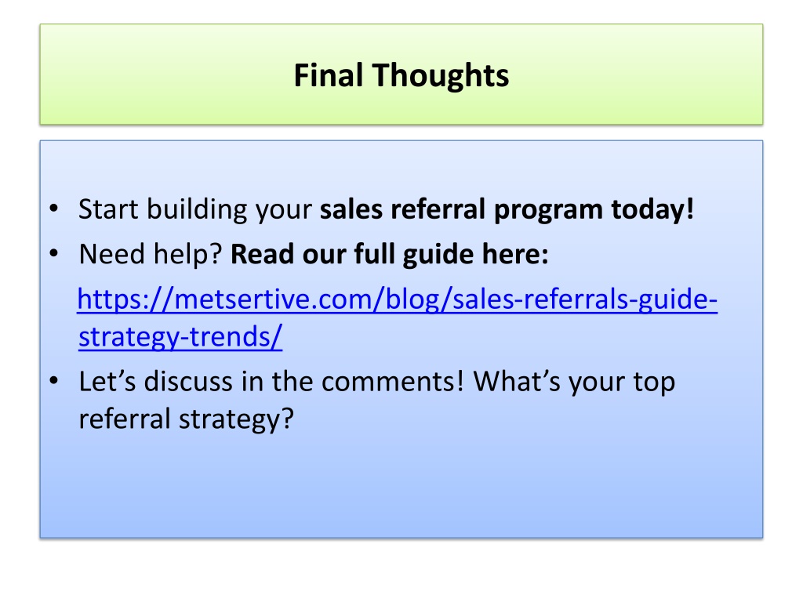
Task: Click the word 'today!' in first bullet
Action: pos(653,210)
